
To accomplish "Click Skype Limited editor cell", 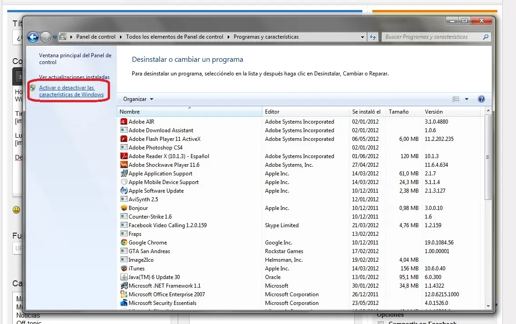I will click(282, 225).
